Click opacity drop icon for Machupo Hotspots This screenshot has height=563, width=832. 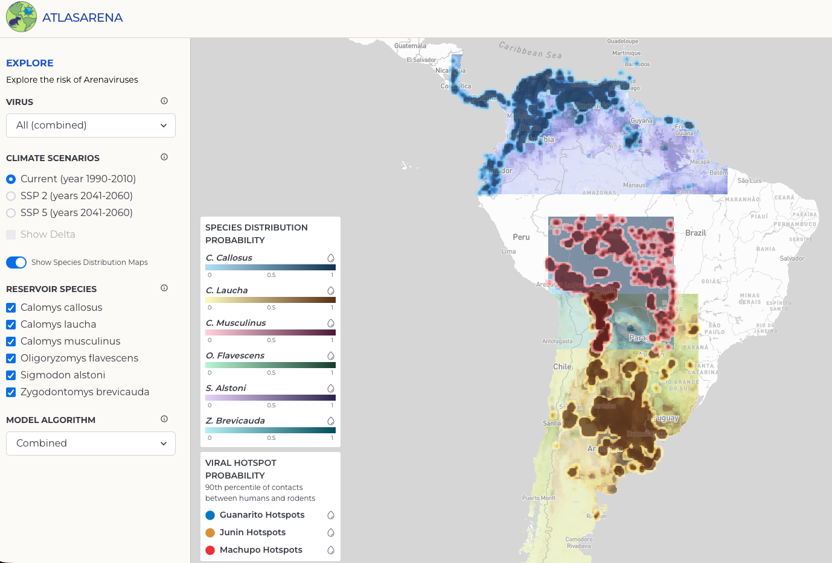331,550
